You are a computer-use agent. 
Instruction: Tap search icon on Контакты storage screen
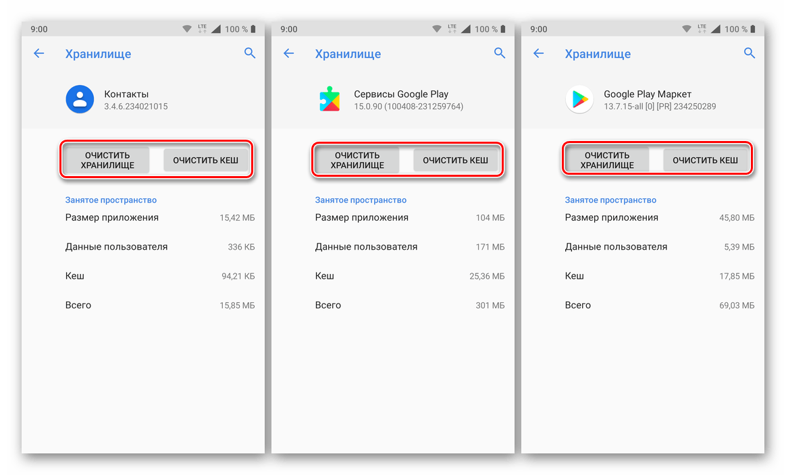[x=250, y=53]
